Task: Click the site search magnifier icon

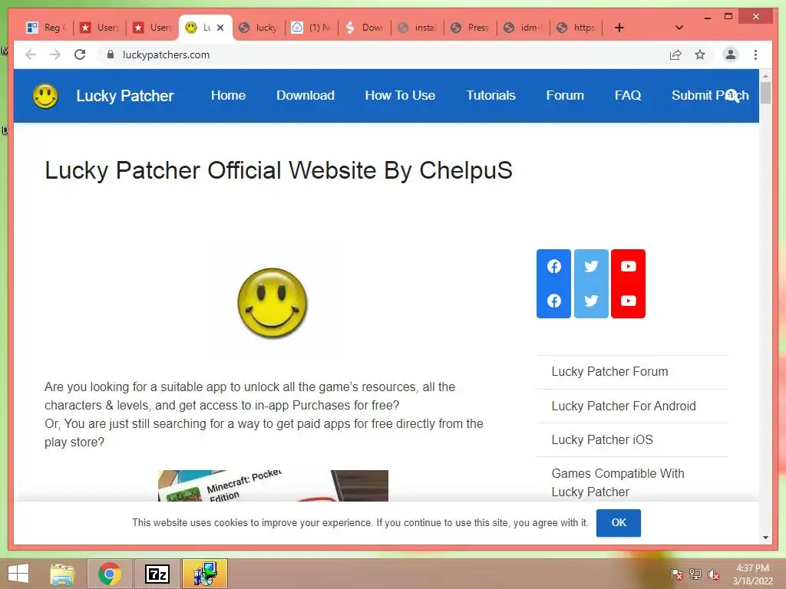Action: [732, 96]
